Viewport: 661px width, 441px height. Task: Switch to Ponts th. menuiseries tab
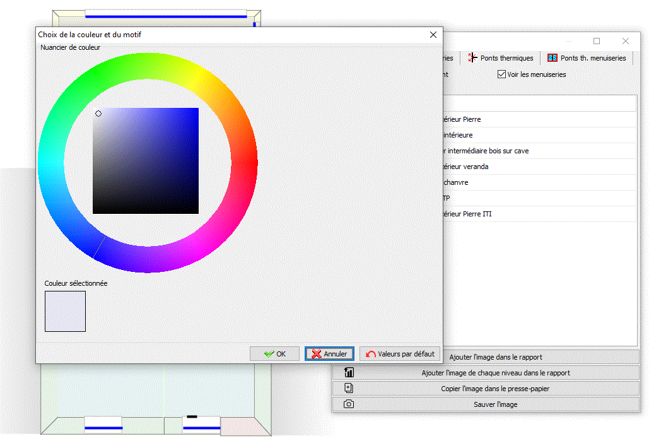593,58
